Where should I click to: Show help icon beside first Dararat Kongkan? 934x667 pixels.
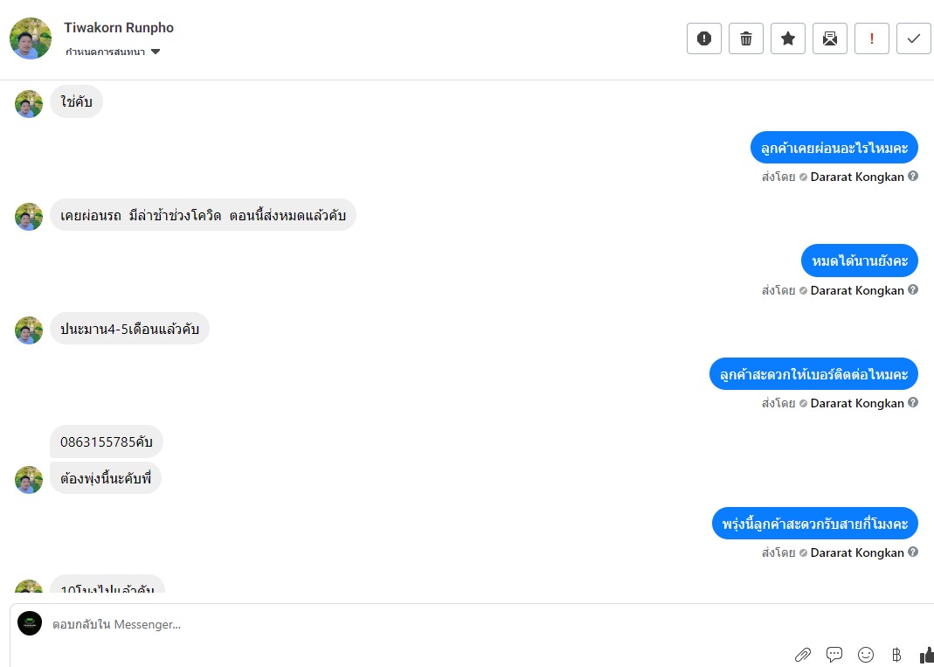click(x=912, y=177)
